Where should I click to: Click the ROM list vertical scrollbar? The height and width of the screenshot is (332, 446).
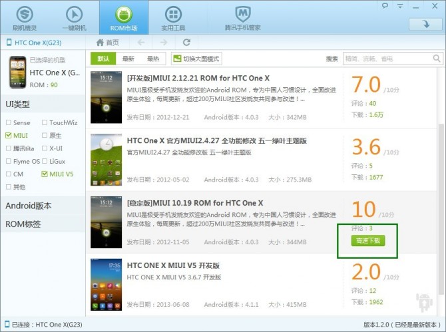click(x=441, y=209)
